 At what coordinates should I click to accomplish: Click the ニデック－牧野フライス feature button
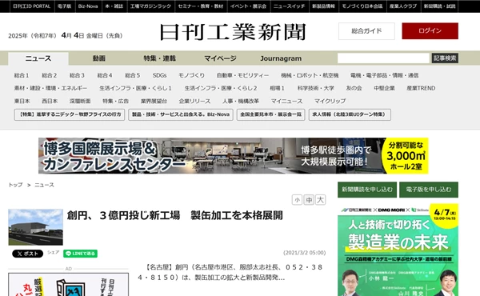(69, 114)
